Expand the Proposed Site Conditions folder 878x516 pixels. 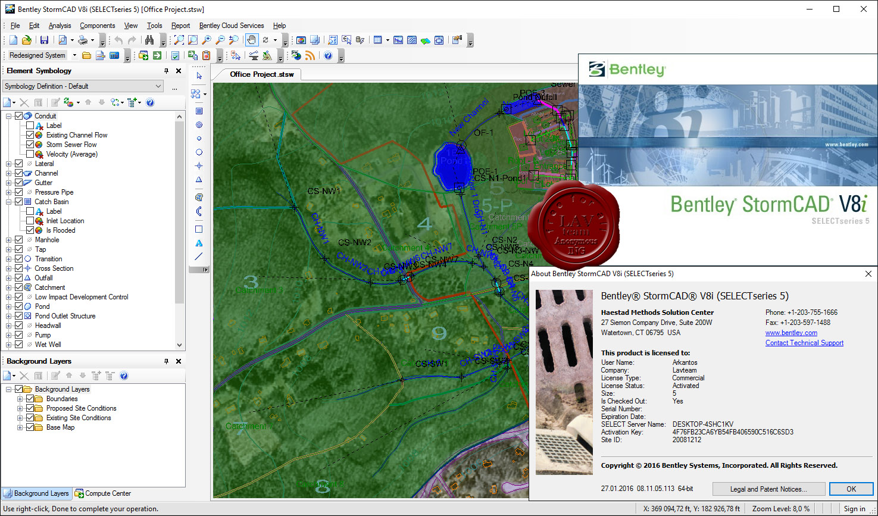click(20, 408)
